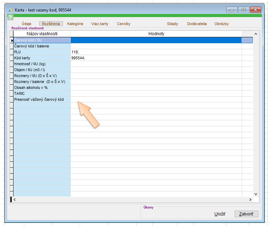Click the horizontal scrollbar right arrow
This screenshot has height=229, width=271.
(250, 200)
